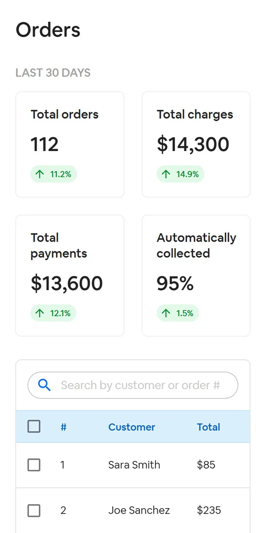Click the Joe Sanchez customer name
This screenshot has height=533, width=266.
(x=139, y=510)
